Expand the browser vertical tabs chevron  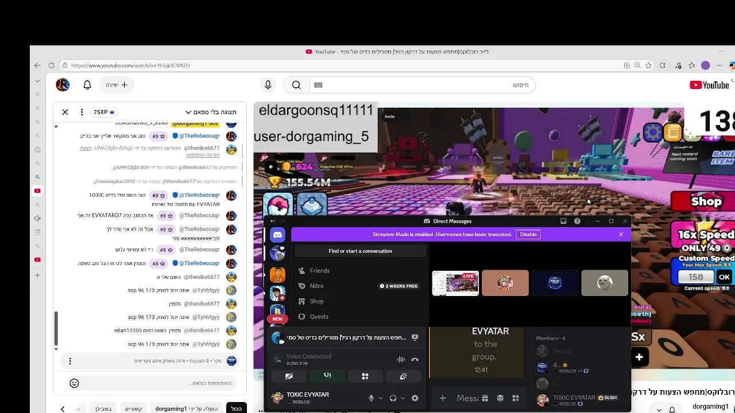pyautogui.click(x=37, y=81)
